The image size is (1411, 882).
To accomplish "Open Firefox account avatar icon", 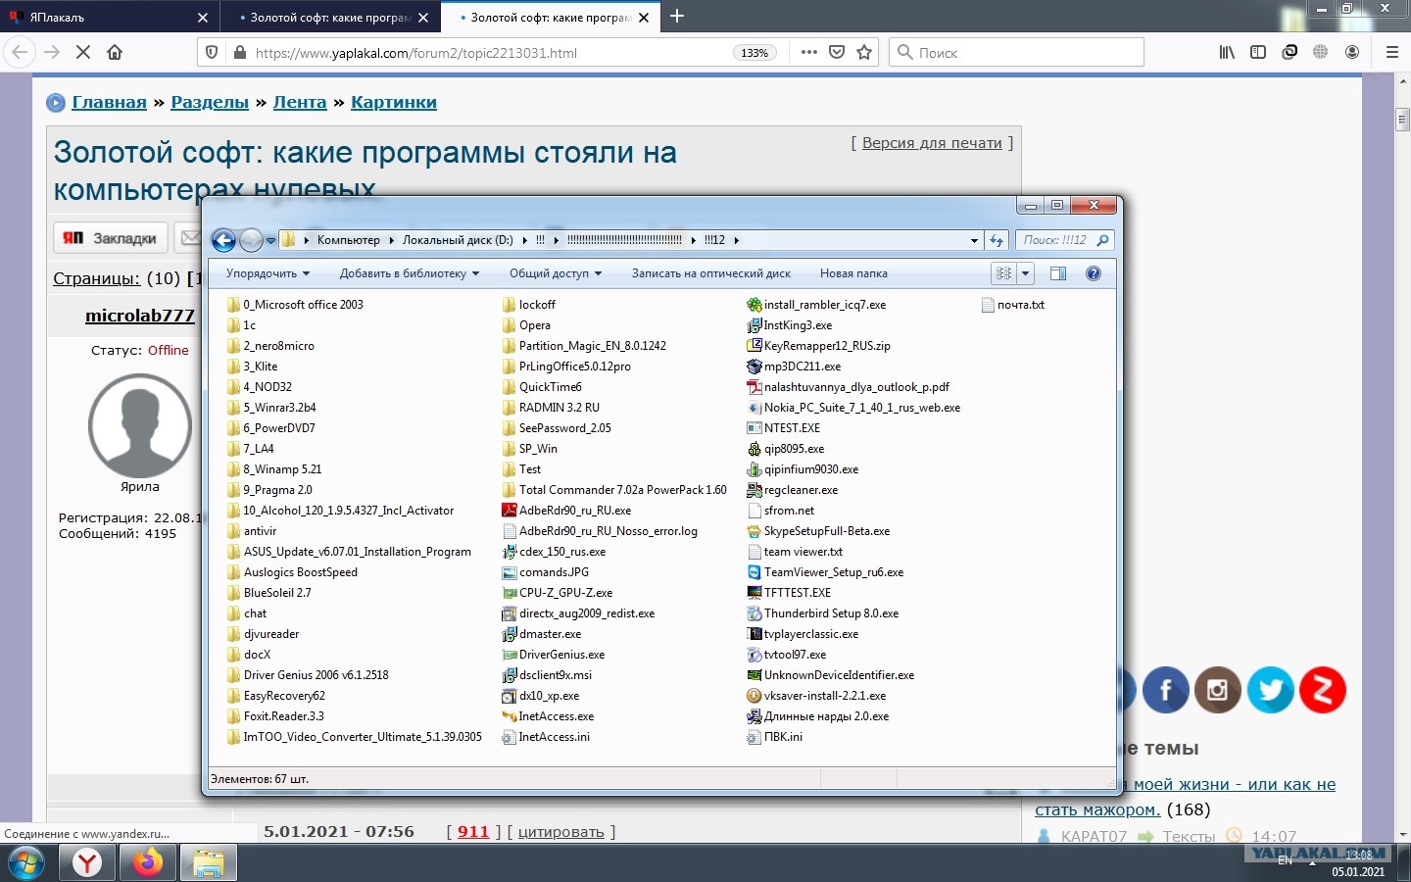I will coord(1352,53).
